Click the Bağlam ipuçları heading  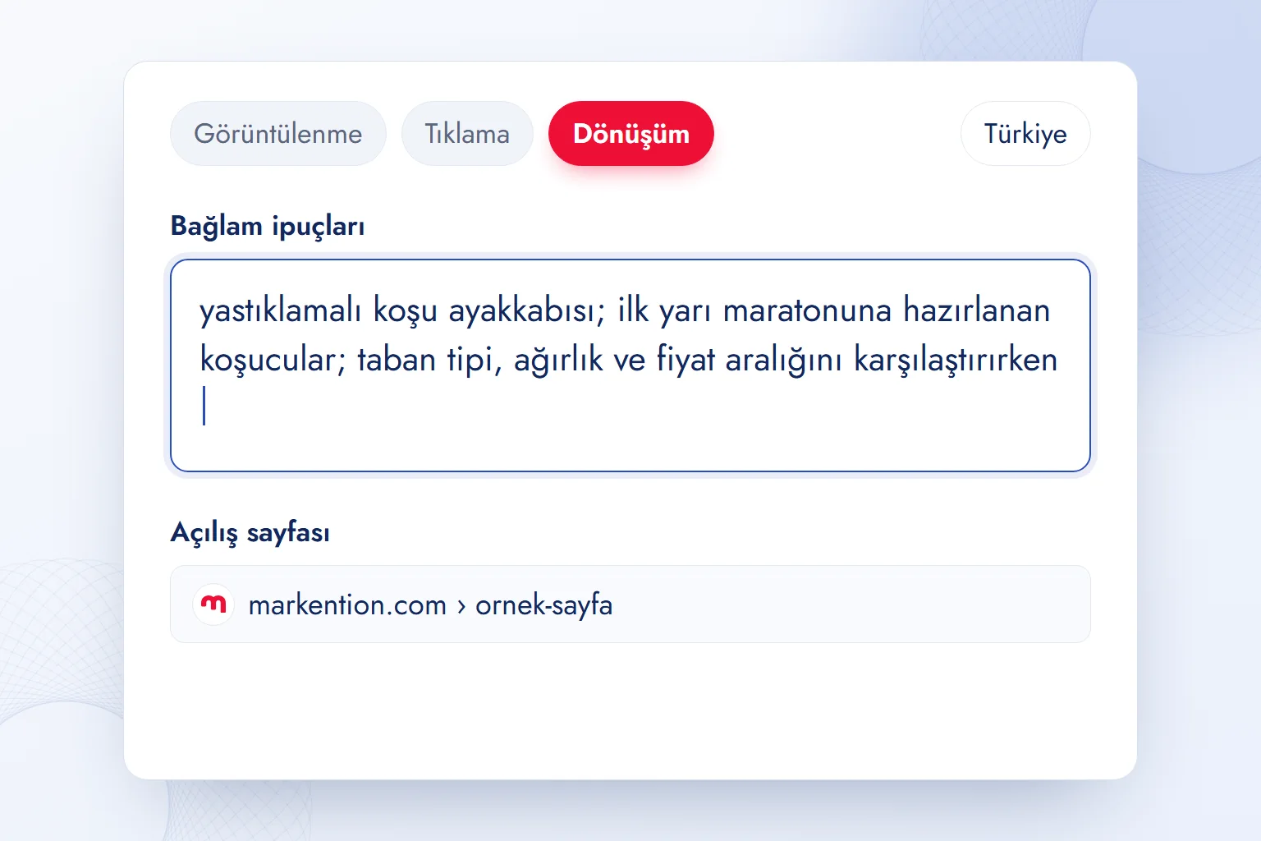(268, 226)
